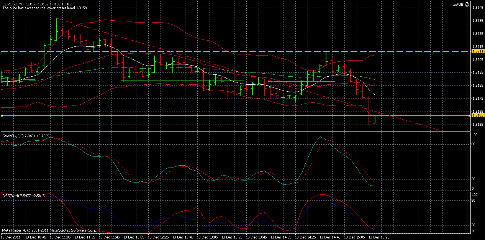
Task: Click the Stochastic oscillator peak line
Action: [x=321, y=136]
